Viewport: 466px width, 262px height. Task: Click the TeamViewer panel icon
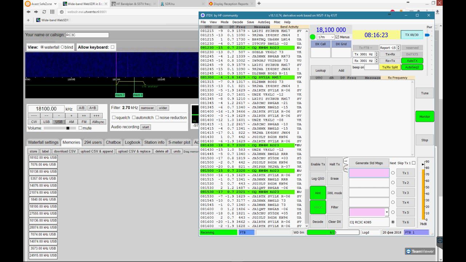click(x=439, y=241)
